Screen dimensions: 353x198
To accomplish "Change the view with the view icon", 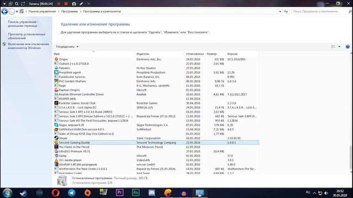I will coord(333,47).
